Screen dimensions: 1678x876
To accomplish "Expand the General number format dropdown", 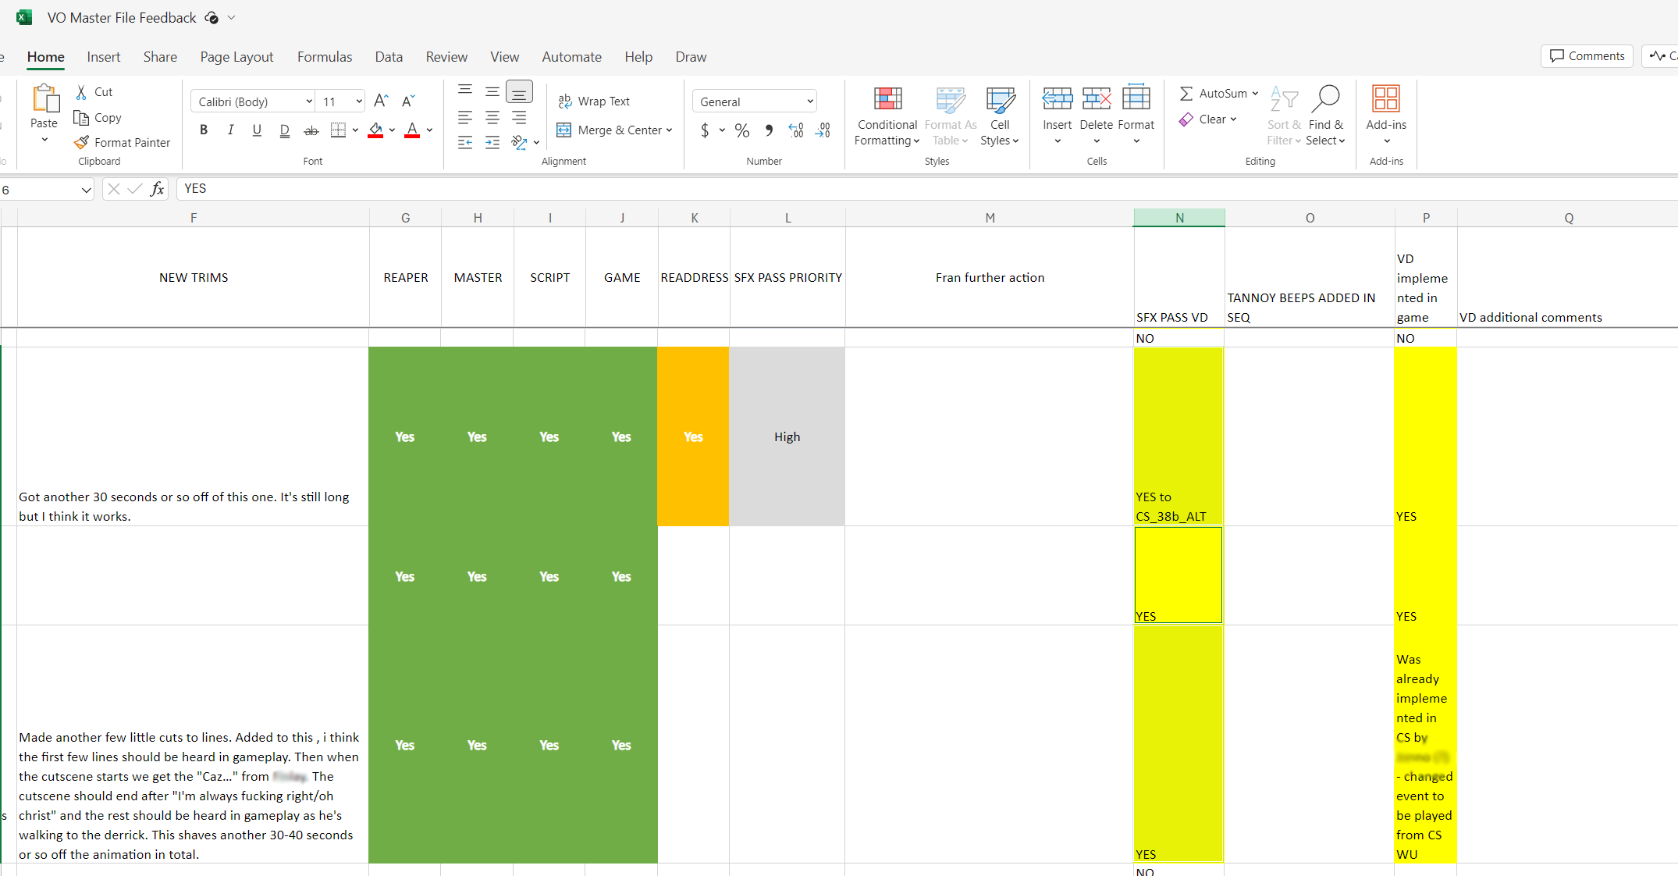I will pyautogui.click(x=809, y=101).
